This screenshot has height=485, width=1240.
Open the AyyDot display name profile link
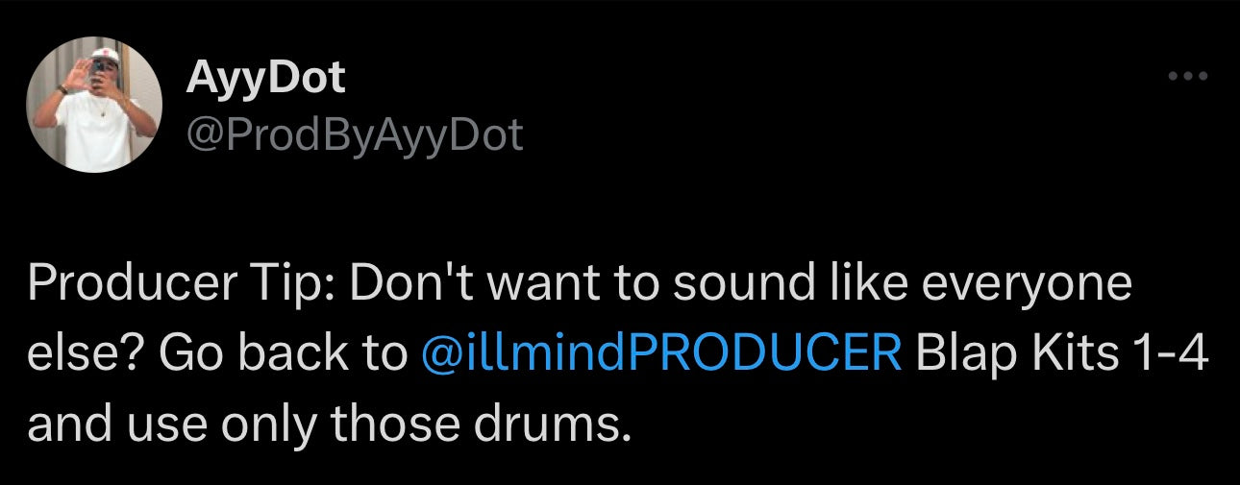click(x=265, y=77)
